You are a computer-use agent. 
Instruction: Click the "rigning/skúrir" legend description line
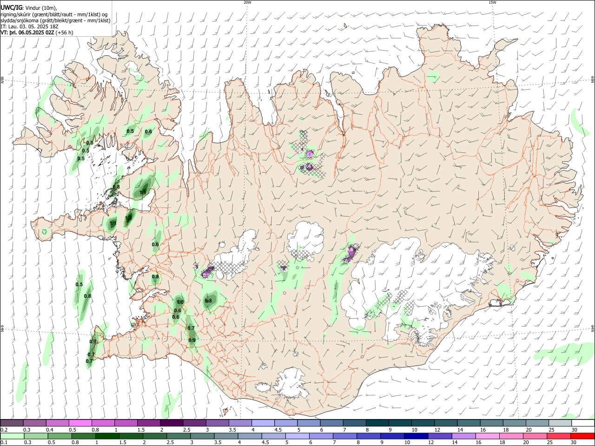pos(54,14)
